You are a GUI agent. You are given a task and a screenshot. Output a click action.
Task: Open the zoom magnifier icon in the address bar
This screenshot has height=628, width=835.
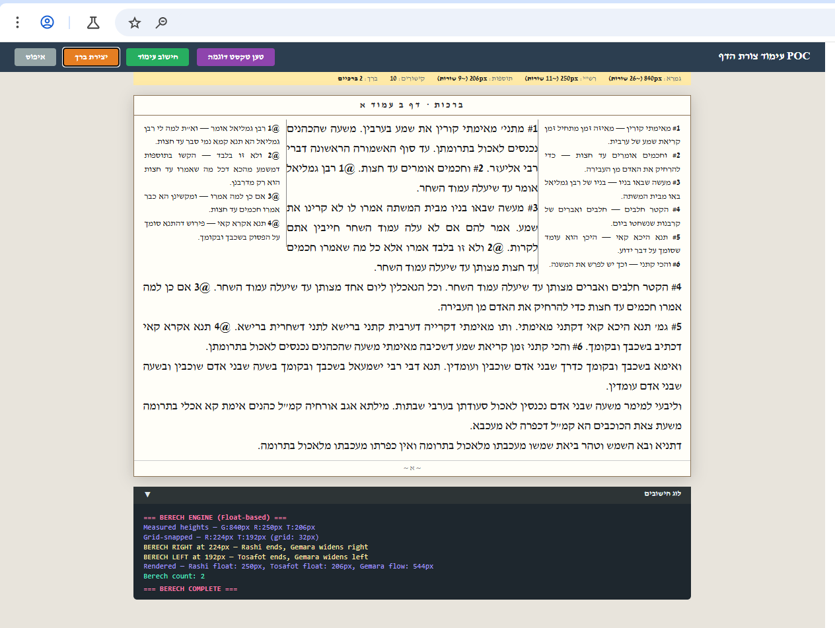pos(161,23)
